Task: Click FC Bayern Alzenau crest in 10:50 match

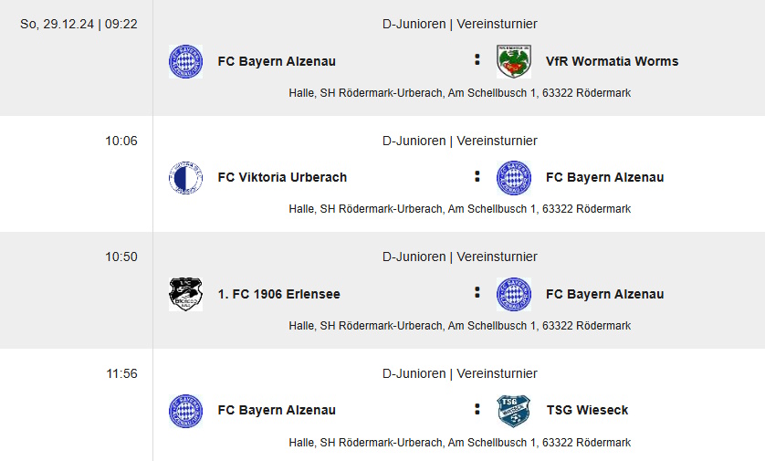Action: click(x=514, y=294)
